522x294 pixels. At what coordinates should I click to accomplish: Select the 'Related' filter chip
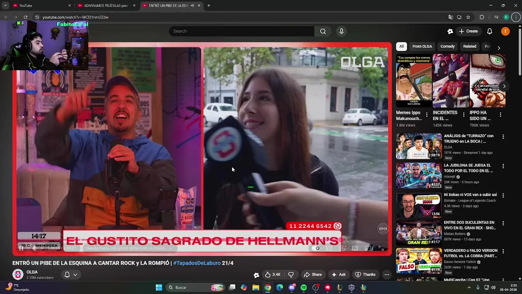469,46
